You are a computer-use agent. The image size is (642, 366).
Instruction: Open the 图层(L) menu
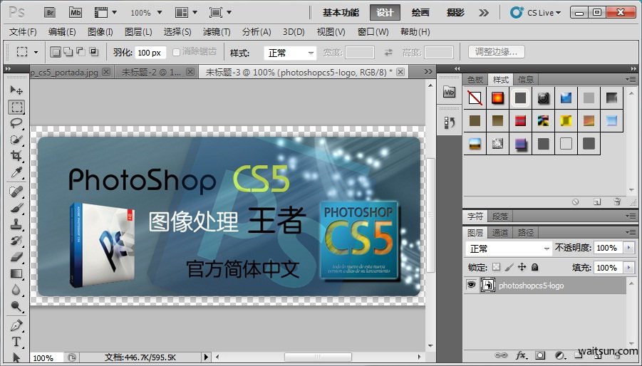pyautogui.click(x=138, y=32)
